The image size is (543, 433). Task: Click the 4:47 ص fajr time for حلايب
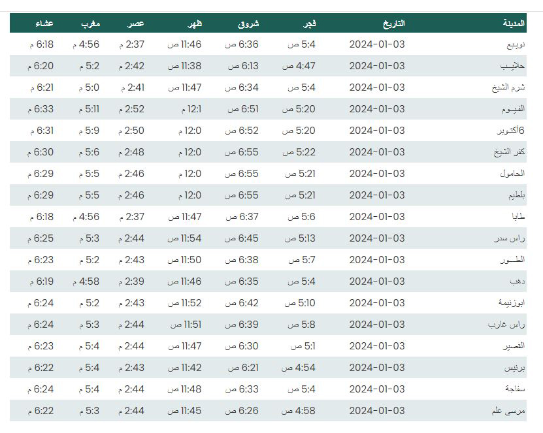tap(299, 66)
